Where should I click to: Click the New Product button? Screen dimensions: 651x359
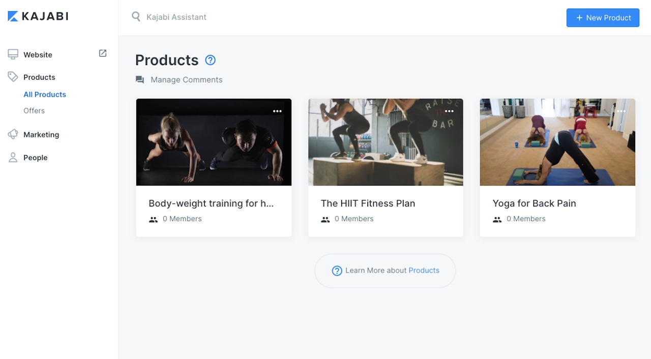(603, 17)
